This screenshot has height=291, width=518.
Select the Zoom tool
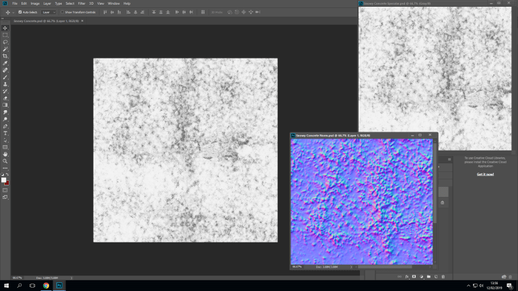5,161
